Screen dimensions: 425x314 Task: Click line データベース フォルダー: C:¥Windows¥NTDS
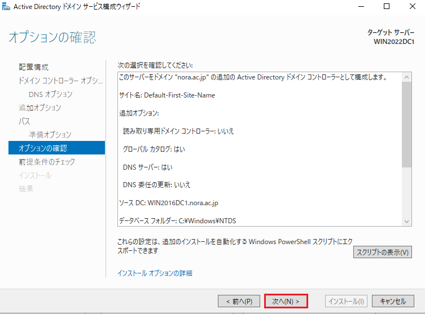pyautogui.click(x=178, y=221)
